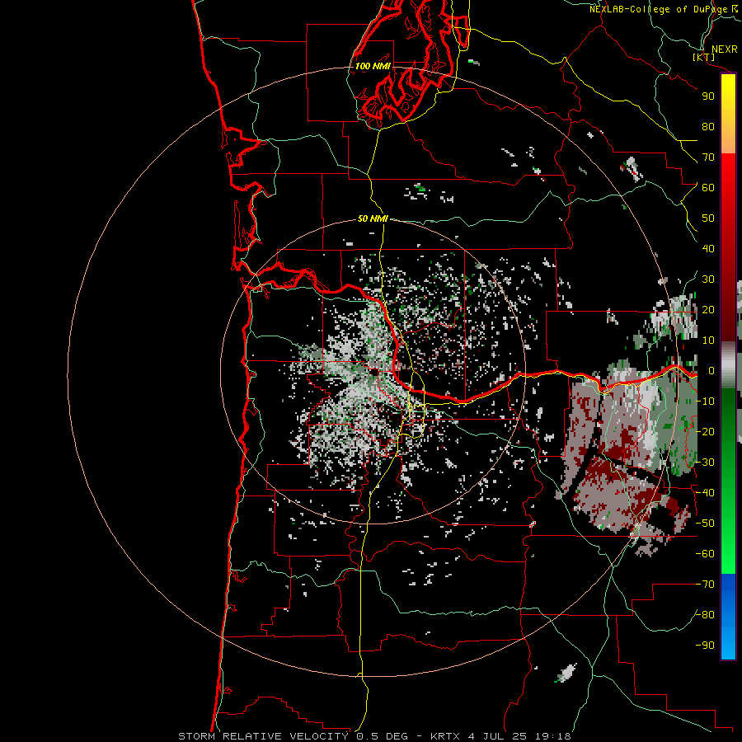Click the -50 knot label on the color scale

705,524
